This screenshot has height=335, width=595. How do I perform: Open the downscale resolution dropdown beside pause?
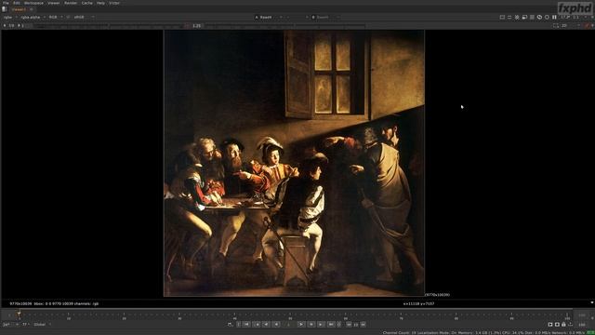click(x=564, y=17)
